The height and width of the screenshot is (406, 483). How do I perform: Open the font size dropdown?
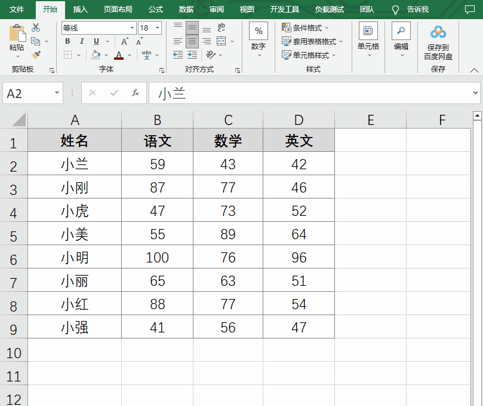coord(158,28)
